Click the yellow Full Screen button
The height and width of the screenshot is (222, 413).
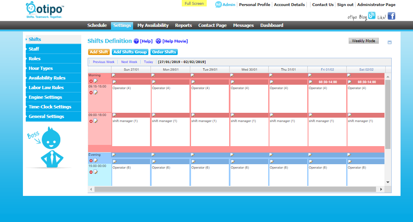point(194,4)
